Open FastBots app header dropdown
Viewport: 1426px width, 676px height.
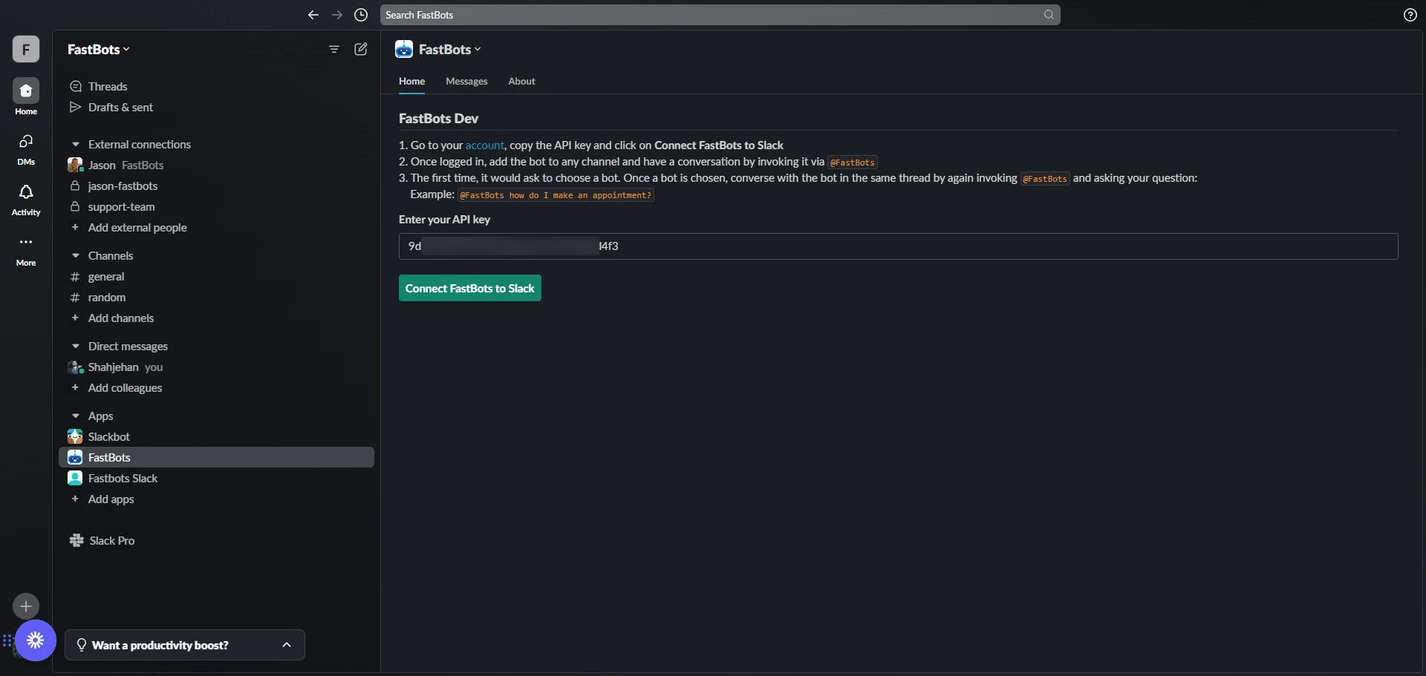click(x=450, y=50)
